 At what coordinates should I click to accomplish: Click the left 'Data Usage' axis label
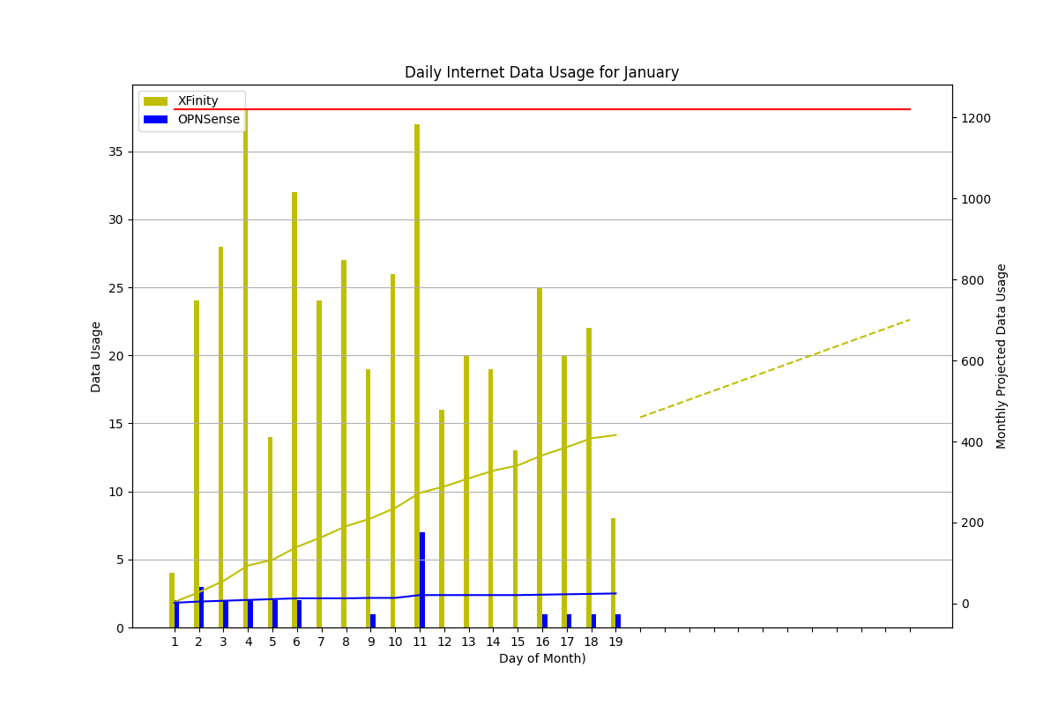click(96, 356)
